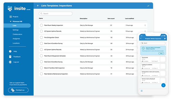Click the '2 hours ago' last modified value

129,25
